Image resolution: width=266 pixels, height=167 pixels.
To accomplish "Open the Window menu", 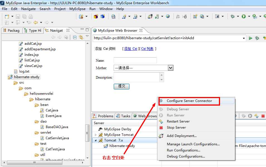I will point(106,9).
